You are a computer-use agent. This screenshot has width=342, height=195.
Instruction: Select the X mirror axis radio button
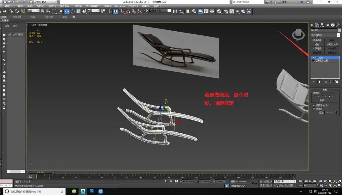[x=315, y=96]
